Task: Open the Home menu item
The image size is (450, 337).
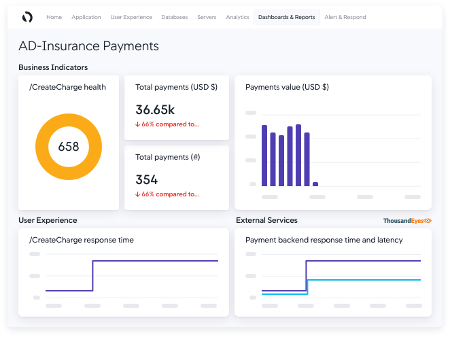Action: [54, 17]
